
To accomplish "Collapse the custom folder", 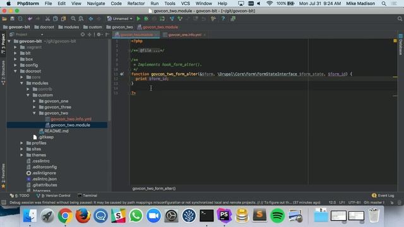I will click(x=28, y=95).
